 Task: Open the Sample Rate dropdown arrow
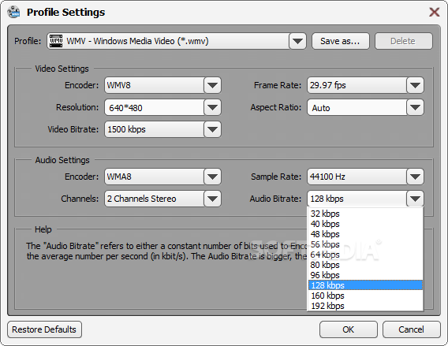(415, 177)
